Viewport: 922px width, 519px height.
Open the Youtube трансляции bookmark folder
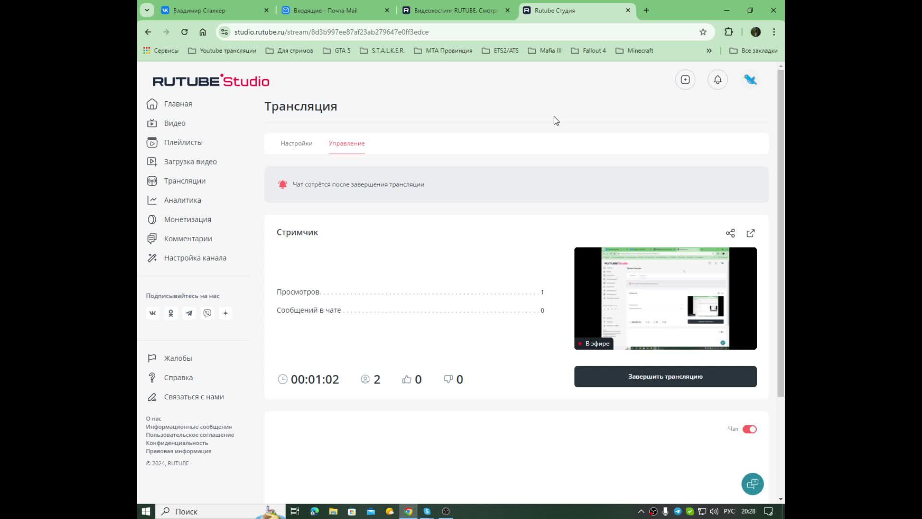(x=222, y=50)
